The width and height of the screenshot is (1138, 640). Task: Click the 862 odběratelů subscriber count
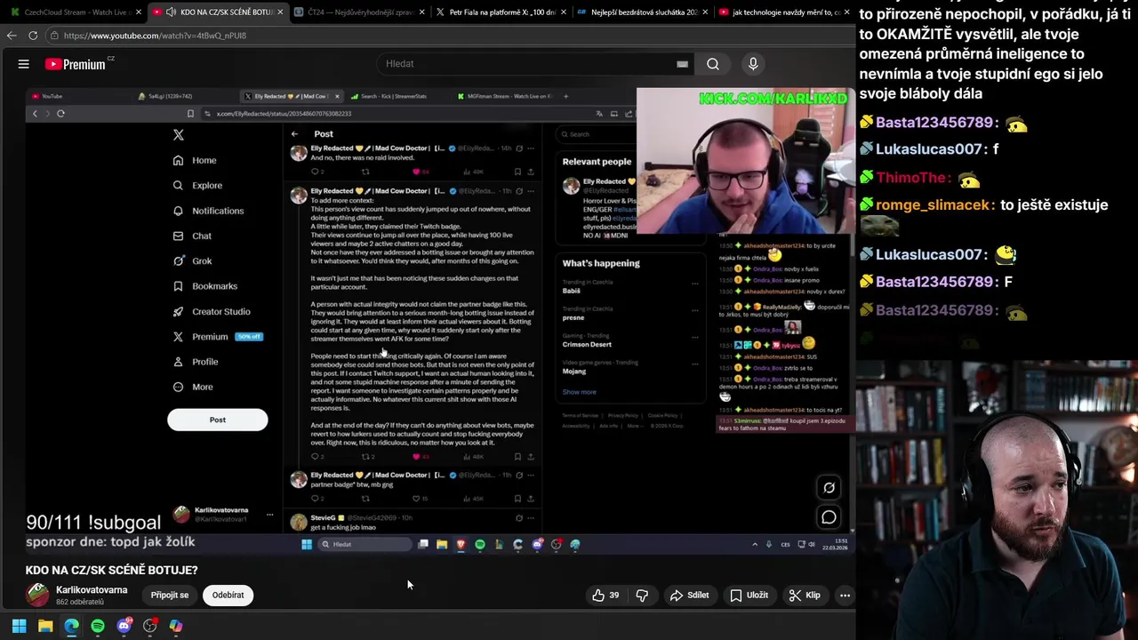coord(80,603)
